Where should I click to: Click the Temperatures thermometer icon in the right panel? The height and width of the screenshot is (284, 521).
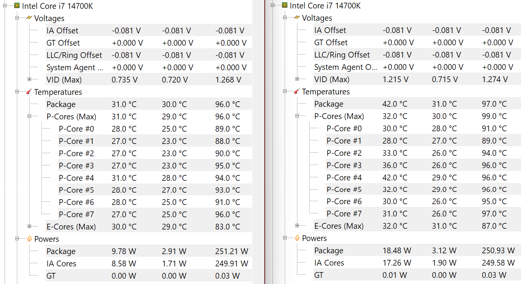click(x=297, y=91)
